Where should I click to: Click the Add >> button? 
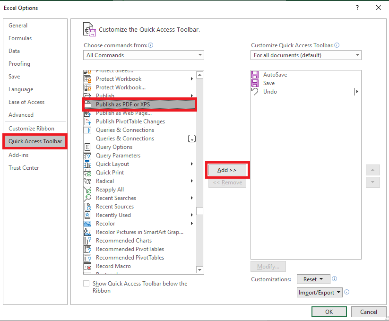click(227, 170)
